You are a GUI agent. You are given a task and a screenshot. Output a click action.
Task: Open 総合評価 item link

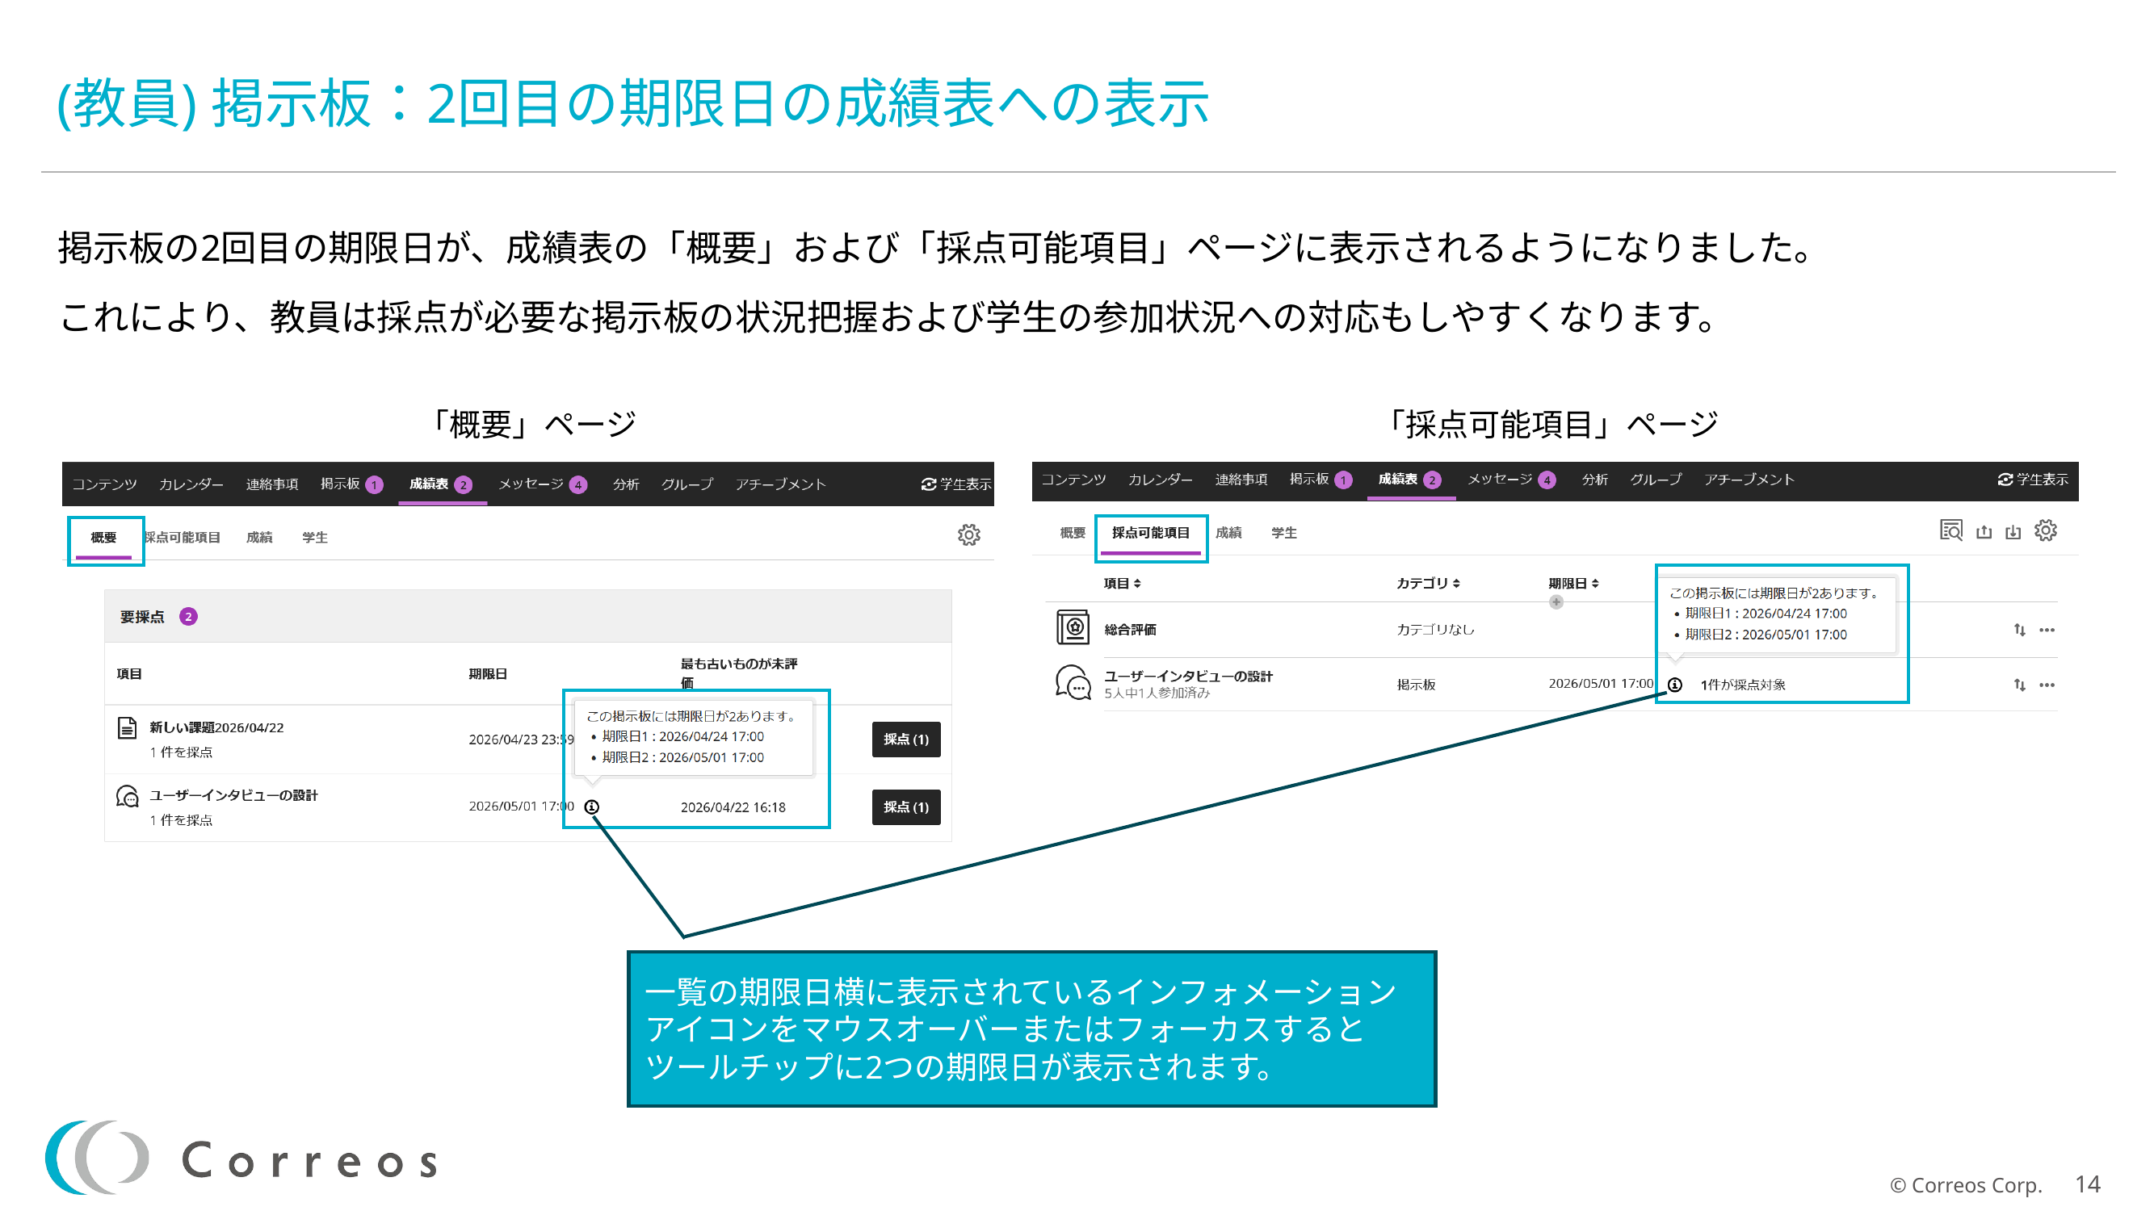pyautogui.click(x=1130, y=630)
